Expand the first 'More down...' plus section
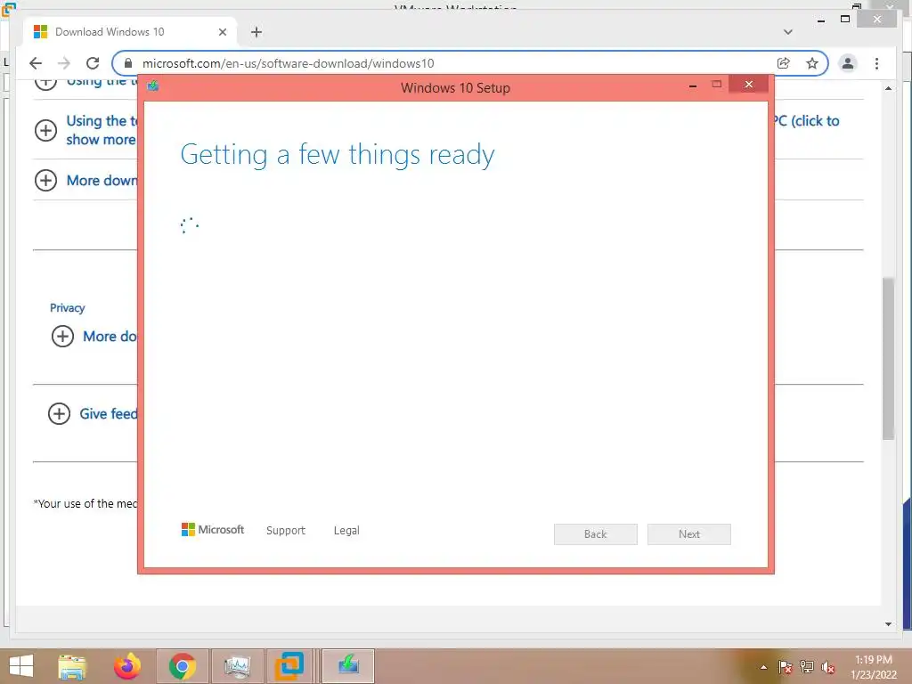Screen dimensions: 912x684 coord(46,180)
